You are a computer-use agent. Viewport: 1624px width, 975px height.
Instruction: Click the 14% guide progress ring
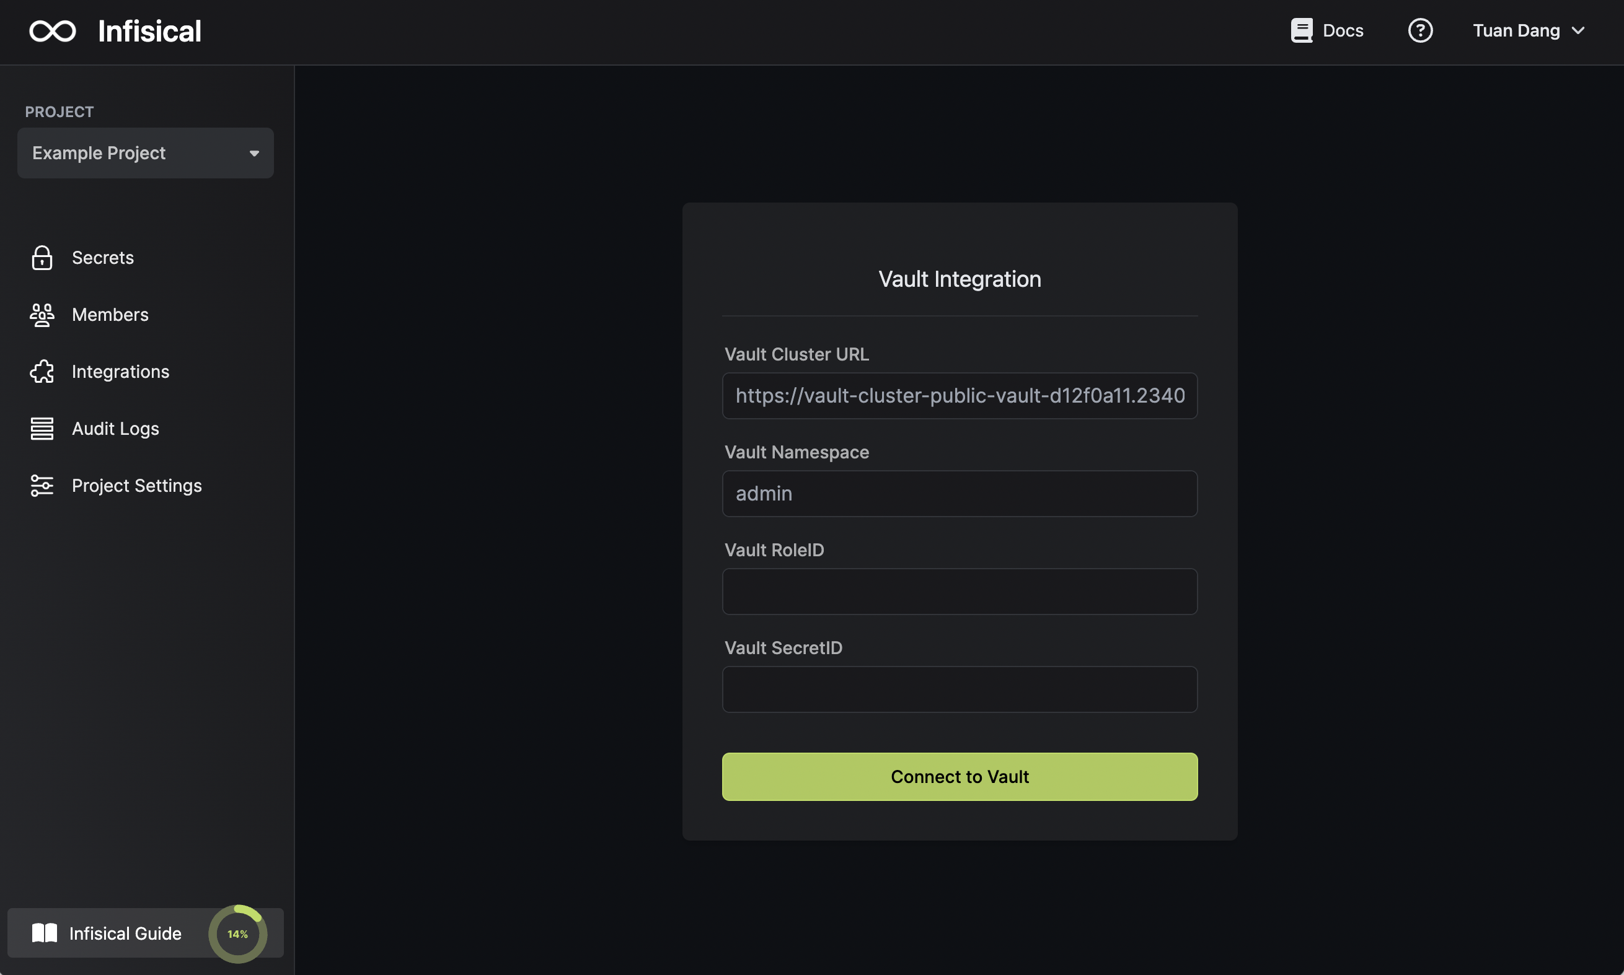(238, 933)
